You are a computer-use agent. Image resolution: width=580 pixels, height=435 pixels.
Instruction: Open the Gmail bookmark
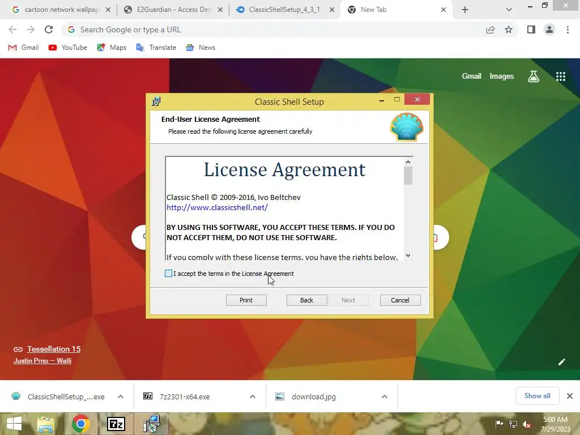pyautogui.click(x=23, y=48)
